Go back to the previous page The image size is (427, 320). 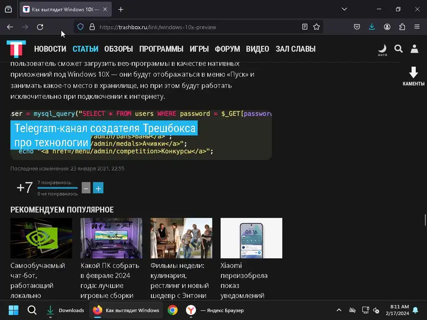point(10,27)
